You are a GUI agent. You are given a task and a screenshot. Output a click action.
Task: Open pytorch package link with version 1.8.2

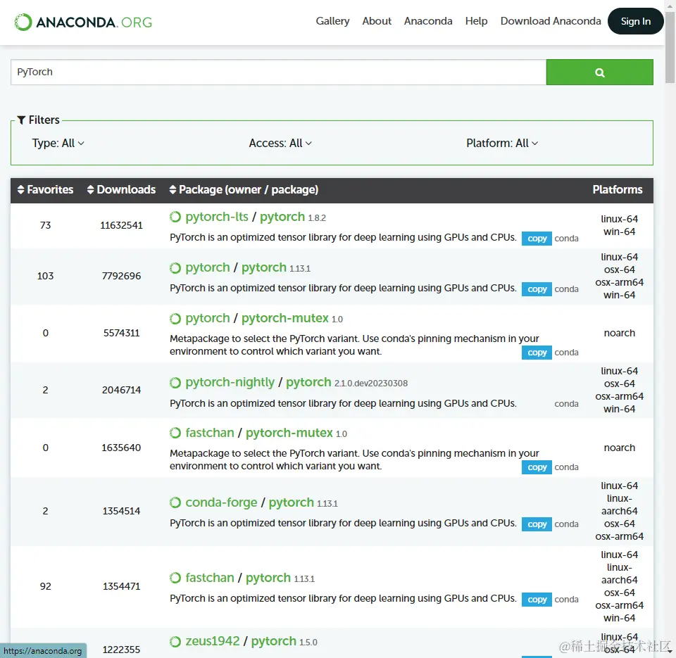coord(282,217)
